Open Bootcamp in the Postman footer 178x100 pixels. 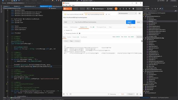(112, 94)
